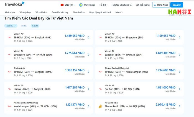Click the Đăng Nhập login button
Viewport: 194px width, 117px height.
[161, 5]
